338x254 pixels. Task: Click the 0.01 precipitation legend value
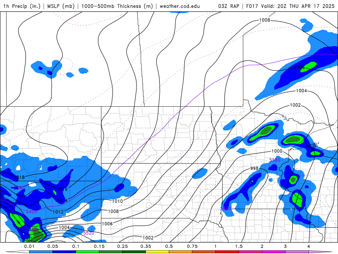(x=29, y=246)
